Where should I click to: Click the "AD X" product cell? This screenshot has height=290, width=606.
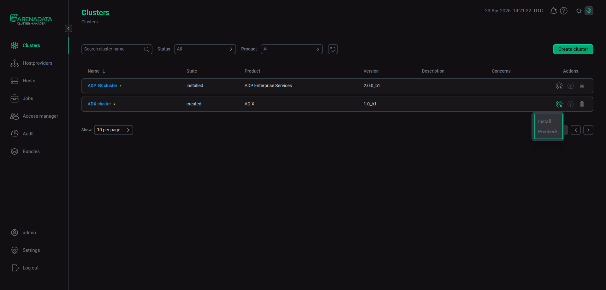tap(249, 104)
